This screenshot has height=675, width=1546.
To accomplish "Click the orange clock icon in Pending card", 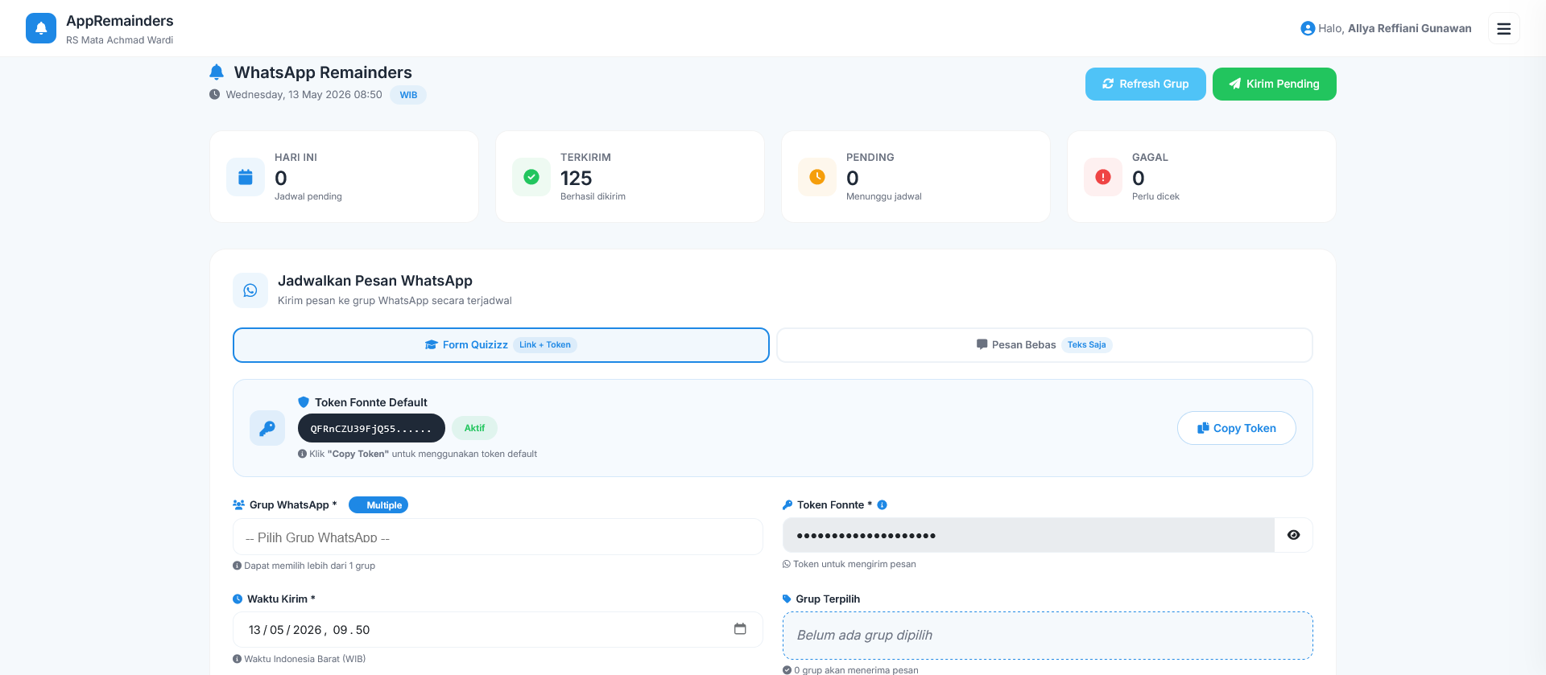I will point(817,177).
